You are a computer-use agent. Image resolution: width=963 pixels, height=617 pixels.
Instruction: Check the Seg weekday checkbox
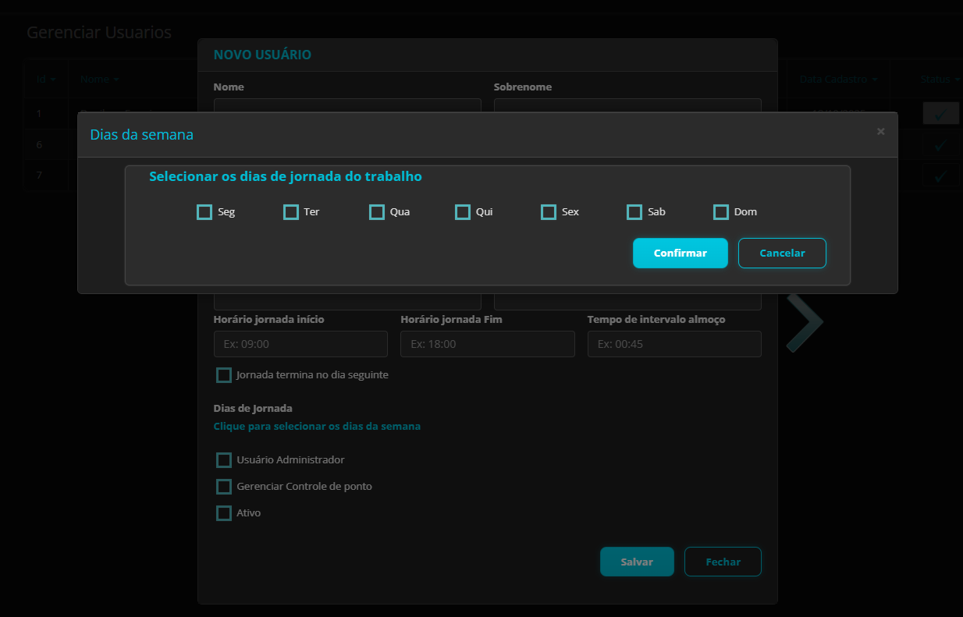(x=204, y=212)
